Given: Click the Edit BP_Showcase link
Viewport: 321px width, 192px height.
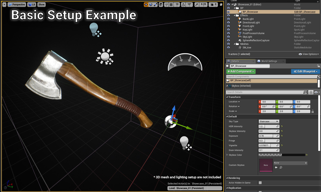Looking at the screenshot, I should click(305, 12).
